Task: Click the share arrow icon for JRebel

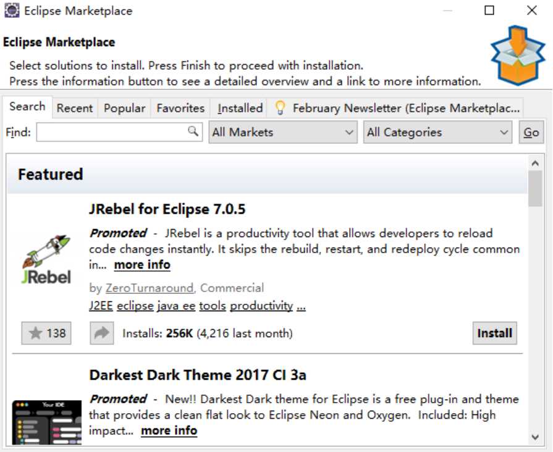Action: click(x=101, y=333)
